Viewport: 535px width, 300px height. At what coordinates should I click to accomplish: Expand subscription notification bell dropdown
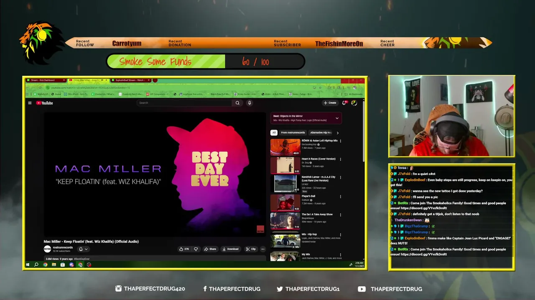pos(83,249)
